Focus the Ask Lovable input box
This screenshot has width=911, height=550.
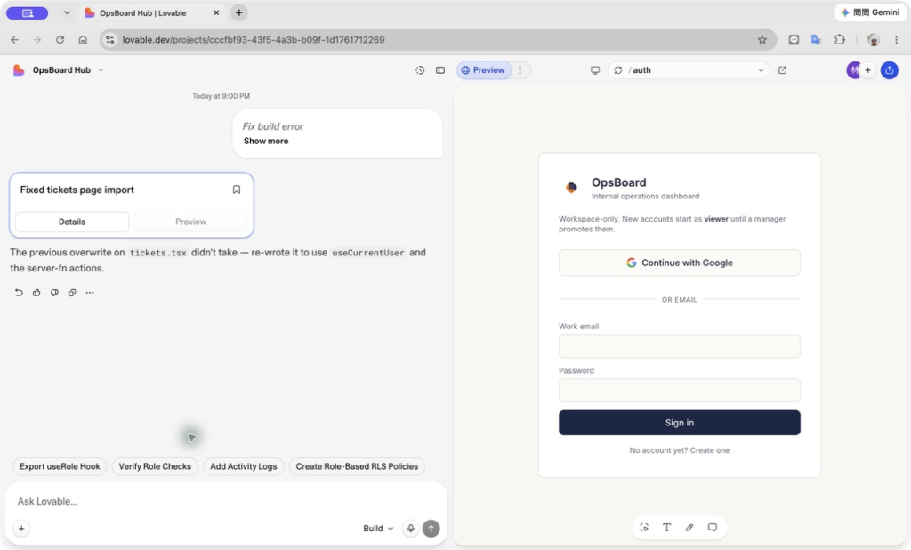[227, 501]
